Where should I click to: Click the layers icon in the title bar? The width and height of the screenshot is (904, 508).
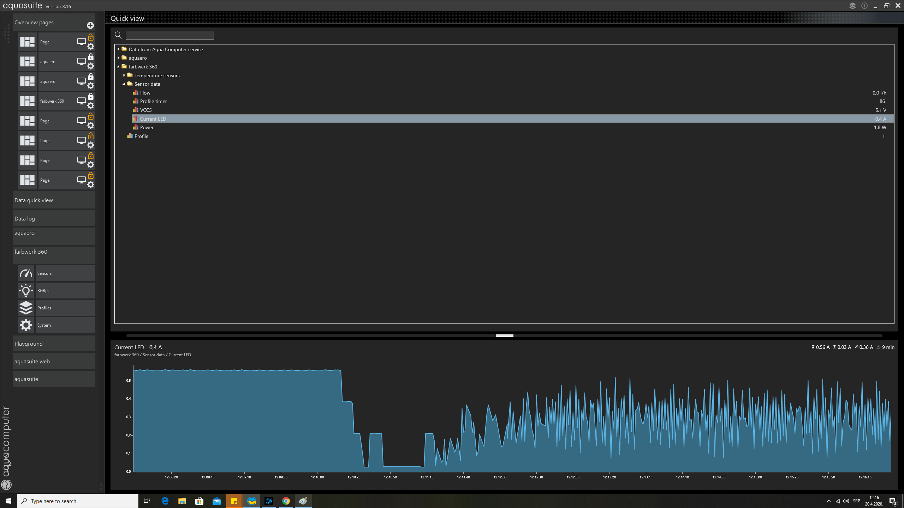click(852, 6)
